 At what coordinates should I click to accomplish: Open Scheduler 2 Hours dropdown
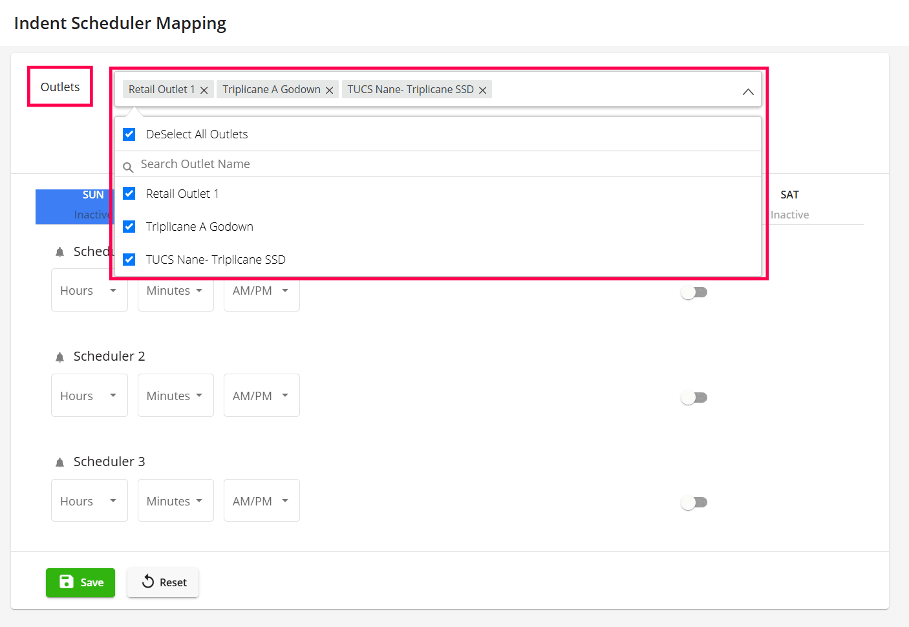pyautogui.click(x=89, y=396)
